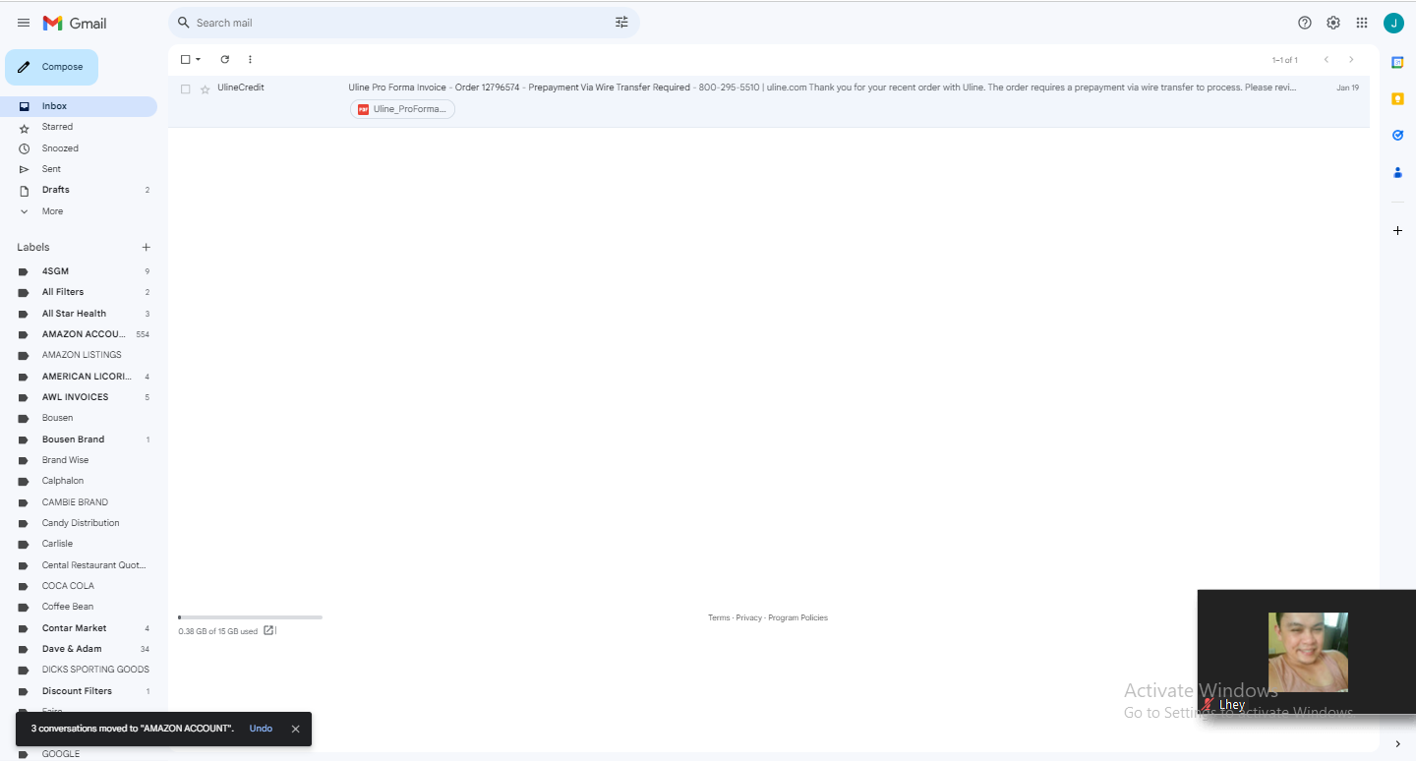Image resolution: width=1416 pixels, height=761 pixels.
Task: Click the Compose button
Action: tap(52, 67)
